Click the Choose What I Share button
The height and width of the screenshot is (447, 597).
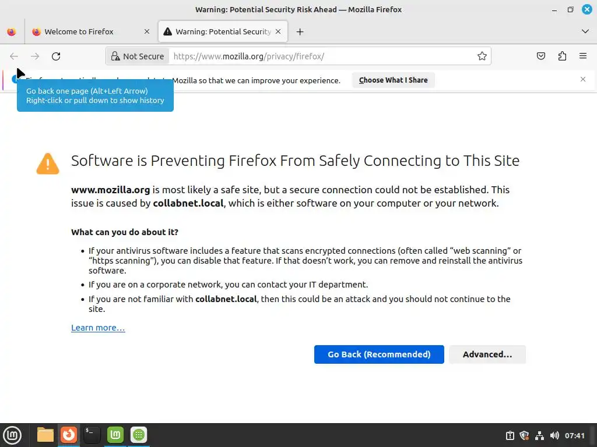393,80
